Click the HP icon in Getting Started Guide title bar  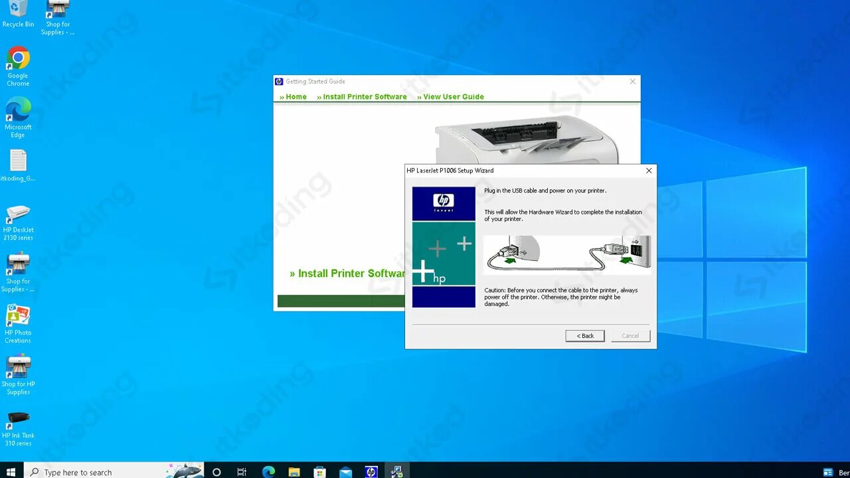279,82
